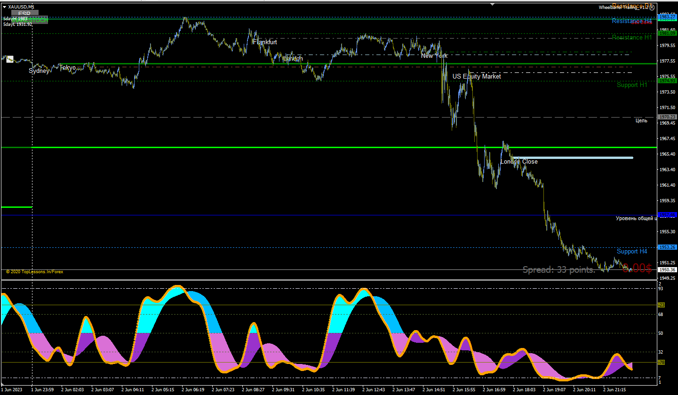Select the Frankfurt session label
Image resolution: width=678 pixels, height=395 pixels.
(265, 42)
